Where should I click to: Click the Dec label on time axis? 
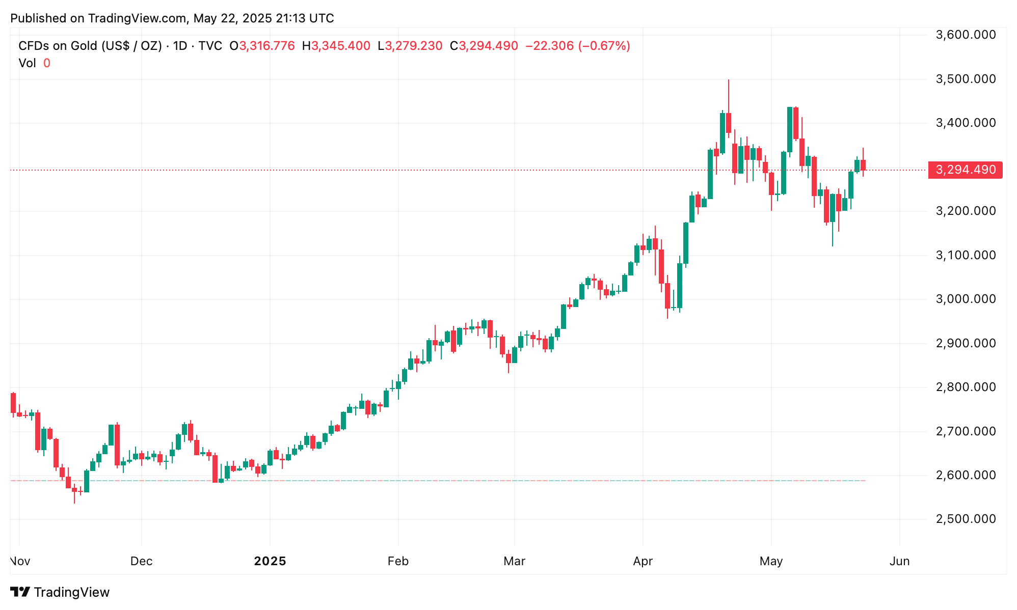coord(141,561)
